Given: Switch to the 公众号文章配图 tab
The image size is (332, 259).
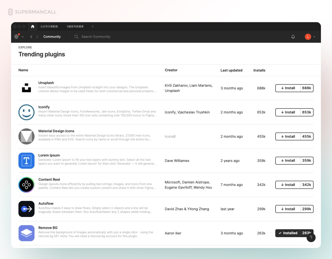Looking at the screenshot, I should [49, 27].
